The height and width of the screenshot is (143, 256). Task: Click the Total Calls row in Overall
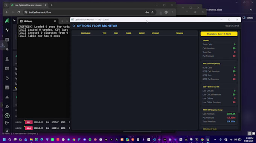219,45
